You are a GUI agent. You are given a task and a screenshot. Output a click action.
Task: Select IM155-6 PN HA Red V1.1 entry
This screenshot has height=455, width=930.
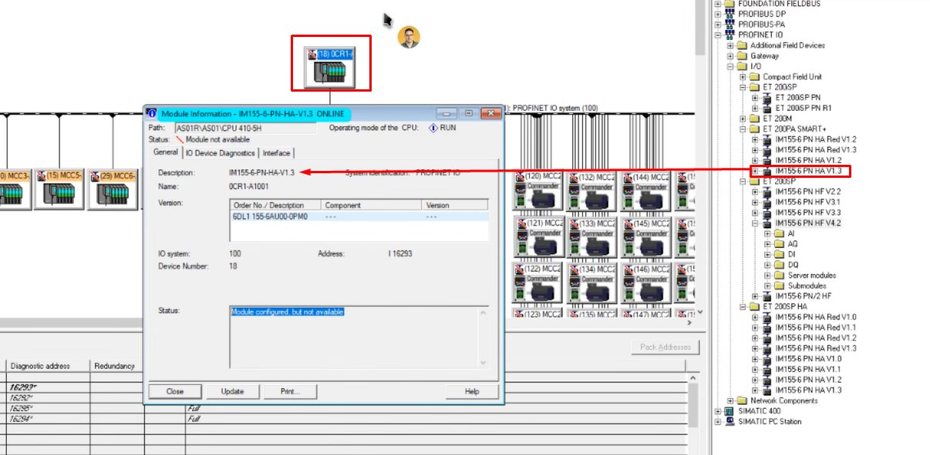816,327
